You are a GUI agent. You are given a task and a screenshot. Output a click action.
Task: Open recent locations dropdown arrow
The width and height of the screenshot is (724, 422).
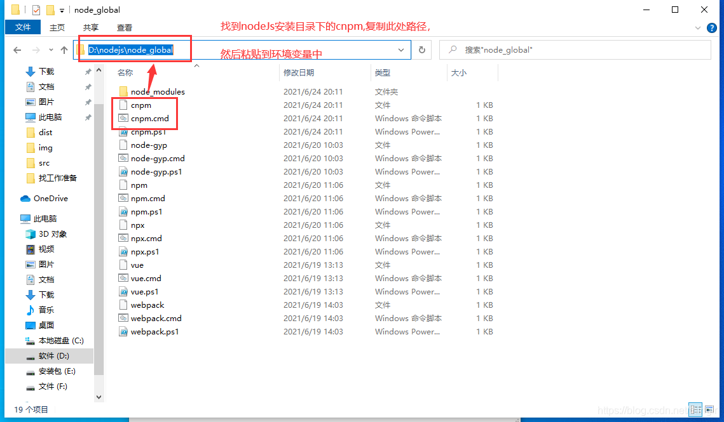[x=51, y=49]
